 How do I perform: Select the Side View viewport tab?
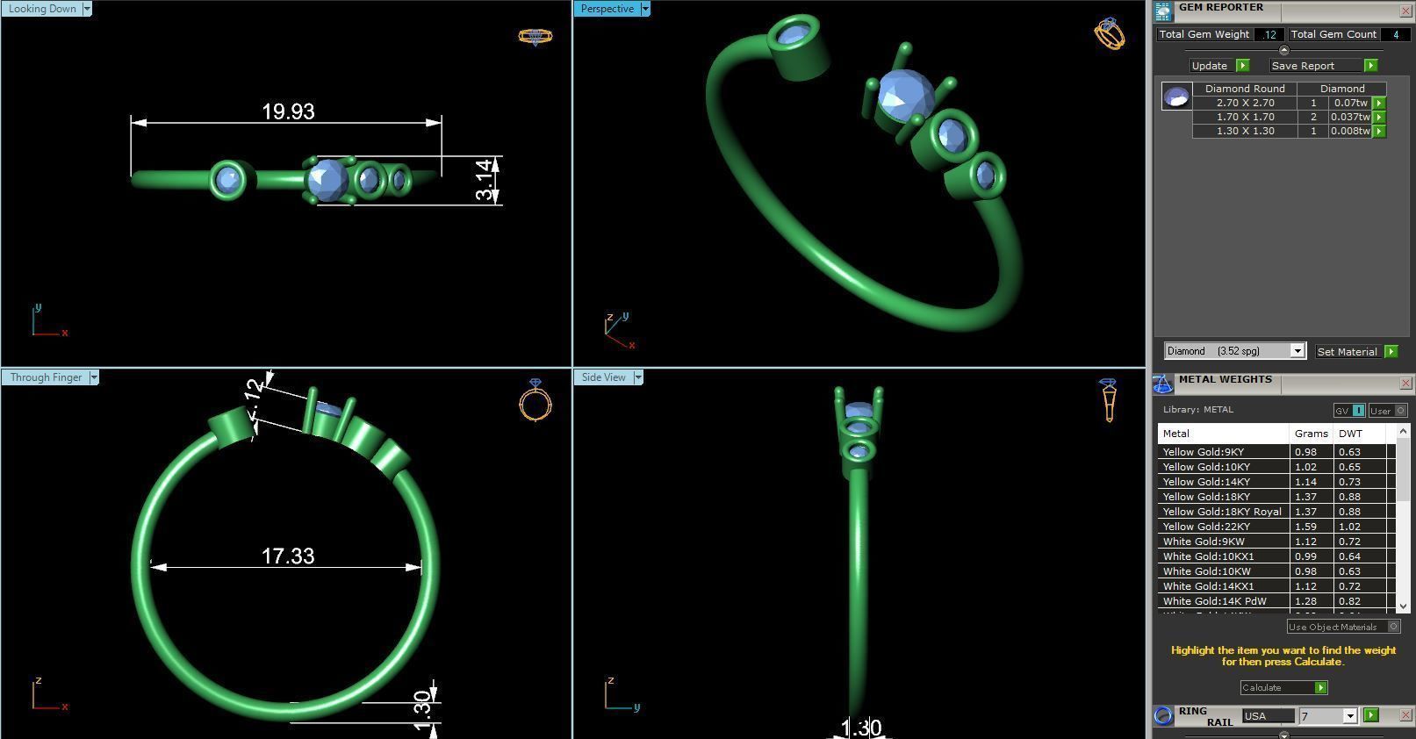603,377
